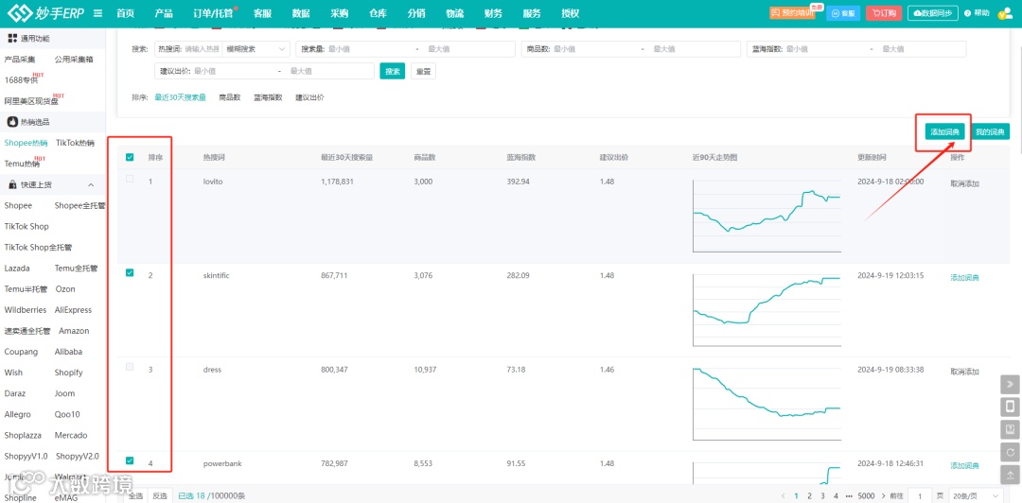Go to page 2
This screenshot has height=503, width=1022.
tap(809, 495)
